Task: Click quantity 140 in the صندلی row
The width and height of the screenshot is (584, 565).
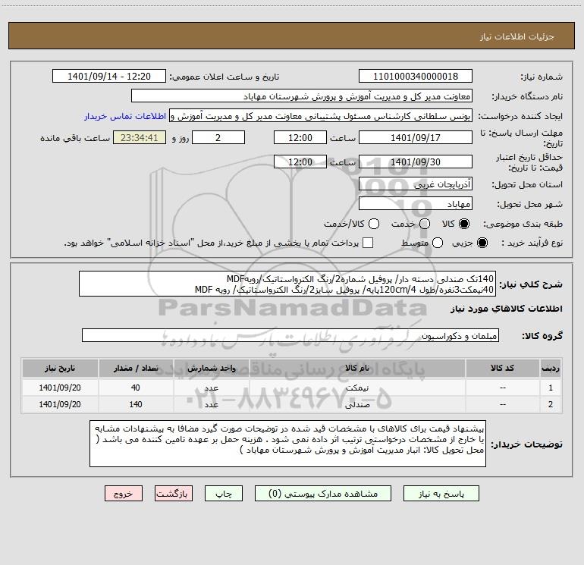Action: [136, 404]
